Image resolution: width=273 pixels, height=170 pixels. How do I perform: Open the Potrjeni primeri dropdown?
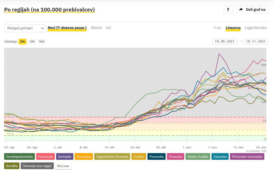25,28
